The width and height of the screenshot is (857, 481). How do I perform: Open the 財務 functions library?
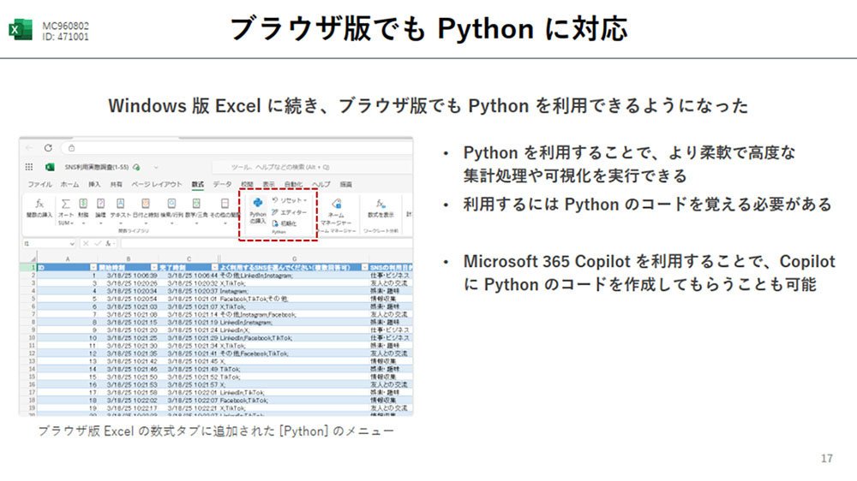coord(83,211)
